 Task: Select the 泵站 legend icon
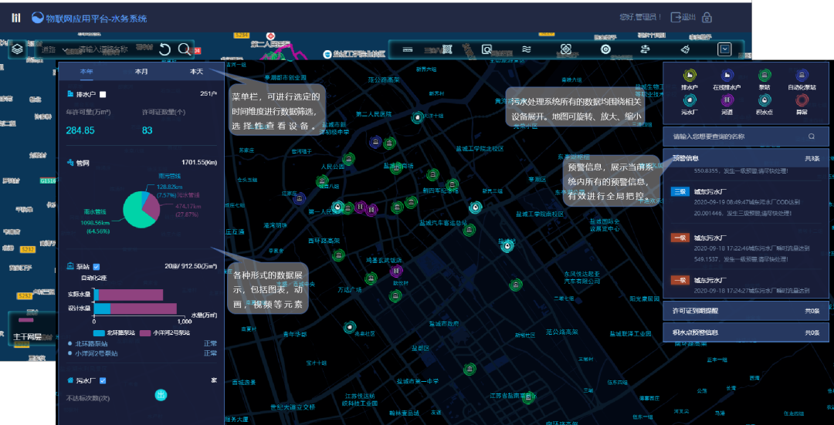(764, 76)
